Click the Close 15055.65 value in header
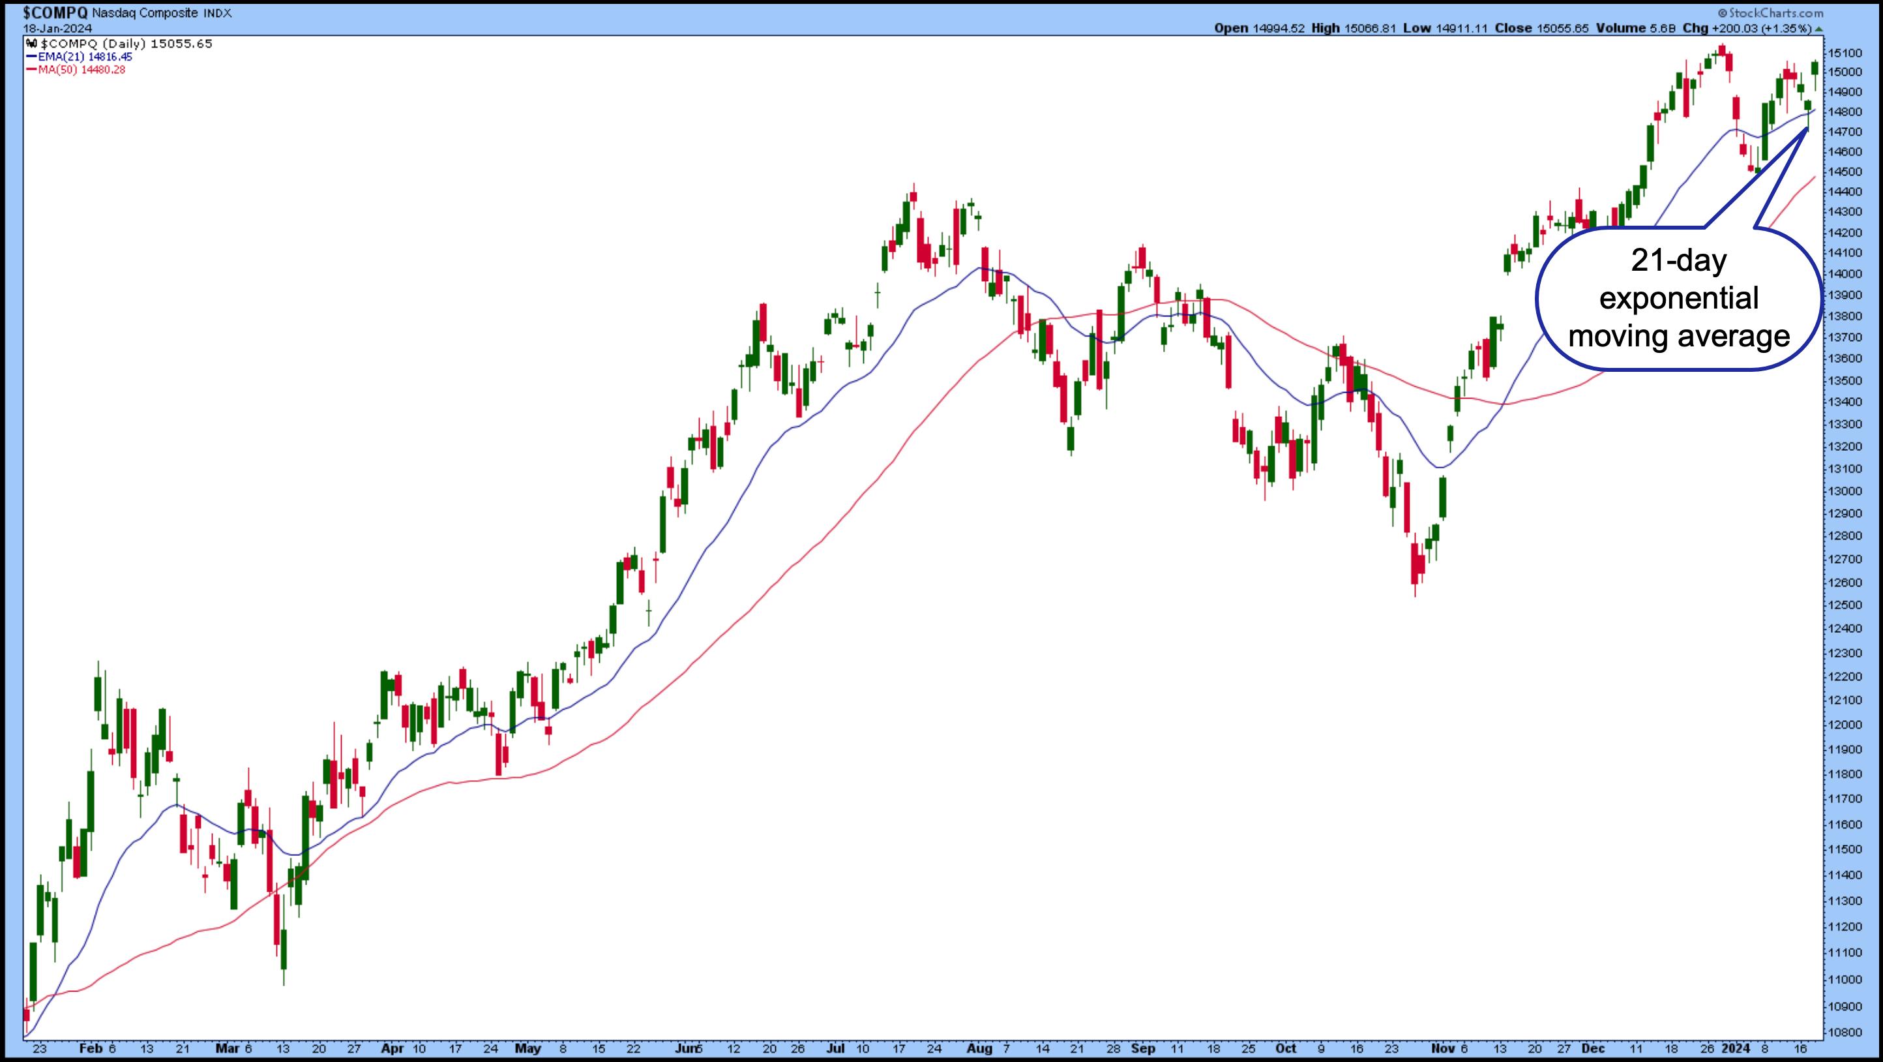This screenshot has height=1062, width=1883. [x=1562, y=29]
